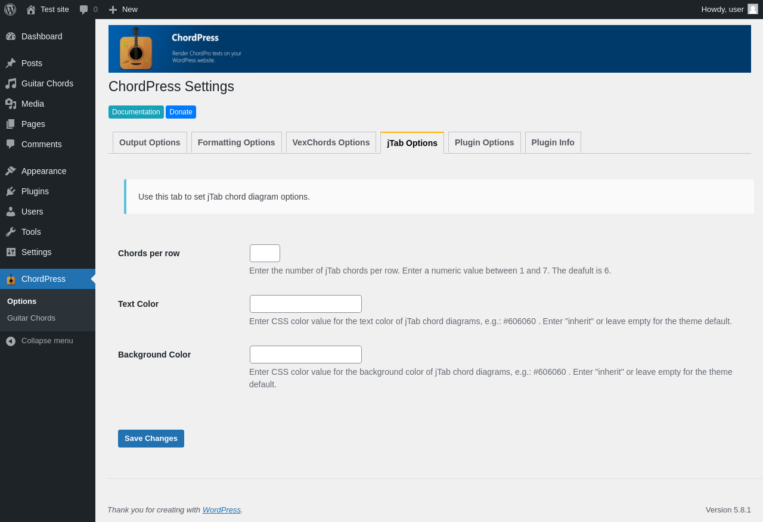The height and width of the screenshot is (522, 763).
Task: Click the New label in admin bar
Action: [130, 10]
